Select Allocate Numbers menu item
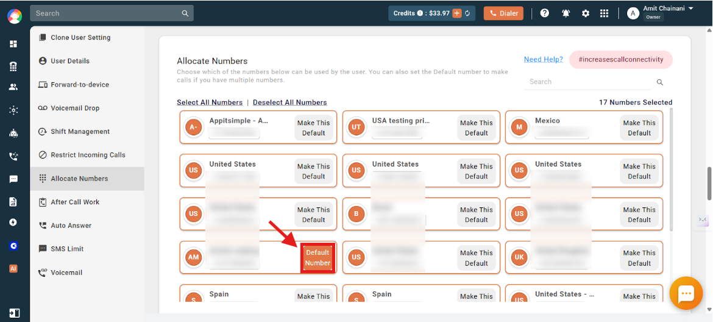Viewport: 713px width, 322px height. (87, 179)
